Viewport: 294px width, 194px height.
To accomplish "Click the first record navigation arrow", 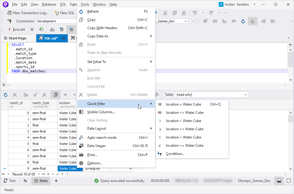I will (3, 174).
